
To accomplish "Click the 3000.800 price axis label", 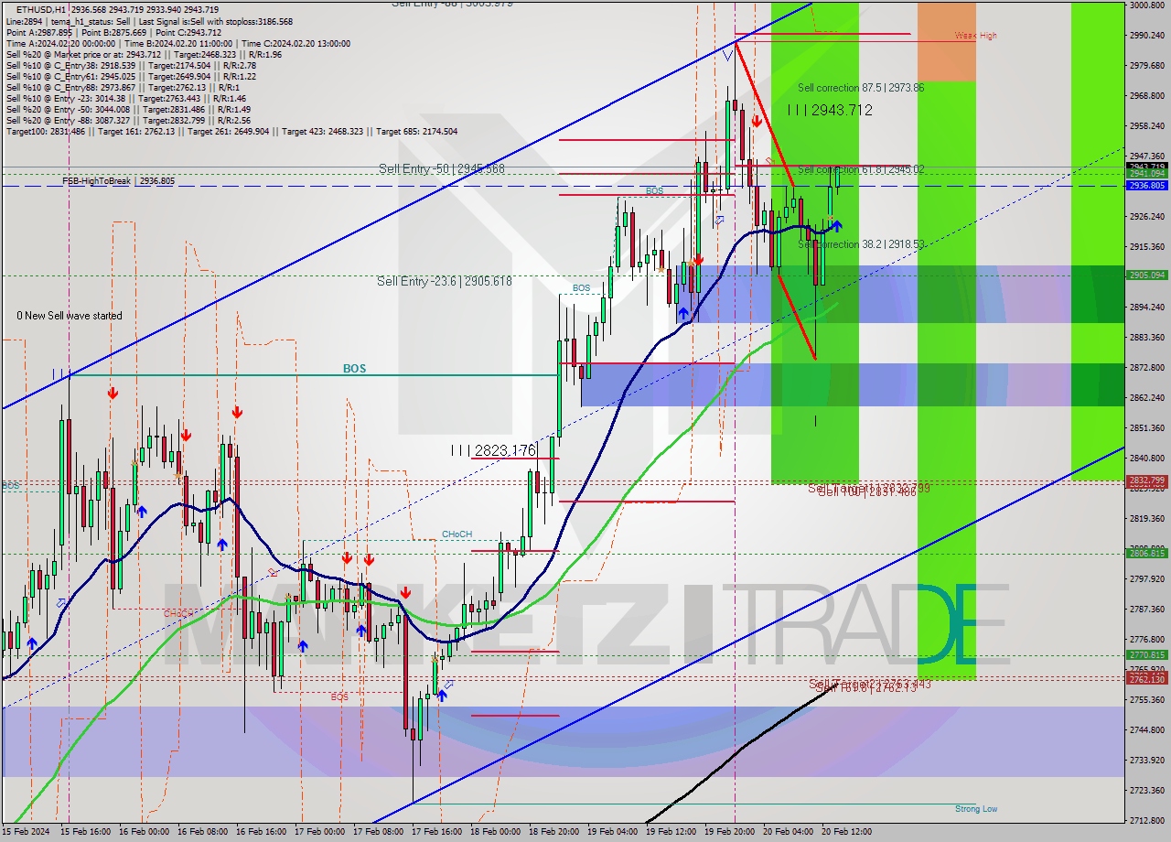I will pos(1146,5).
